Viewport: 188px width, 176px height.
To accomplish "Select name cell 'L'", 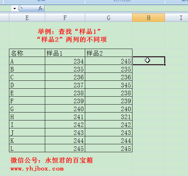I will coord(27,148).
